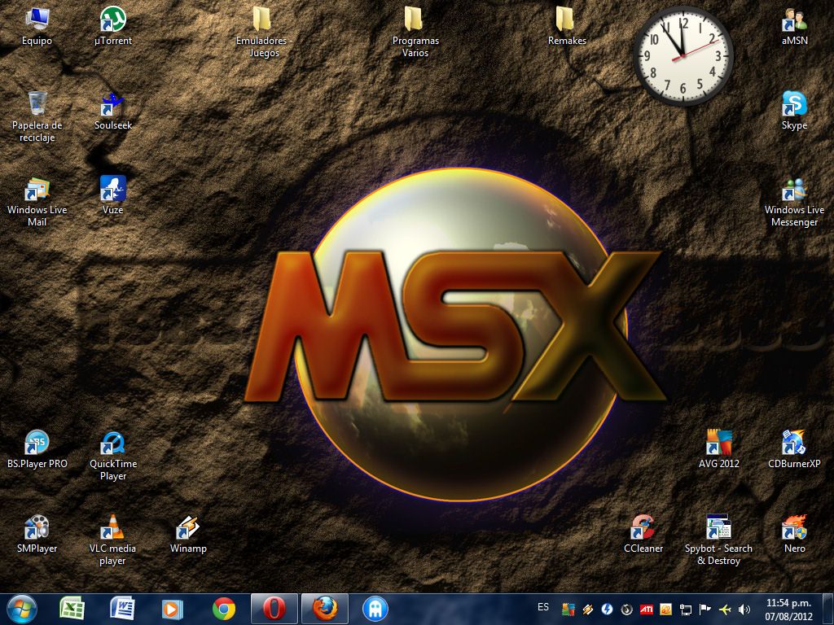Select the VLC media player shortcut
The width and height of the screenshot is (834, 625).
[x=112, y=541]
